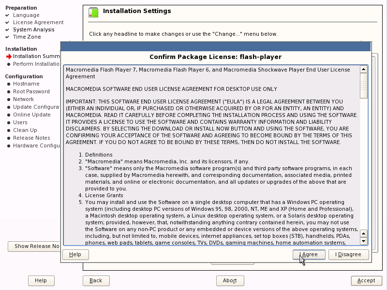This screenshot has width=387, height=290.
Task: Click the Preparation section heading
Action: pyautogui.click(x=21, y=8)
